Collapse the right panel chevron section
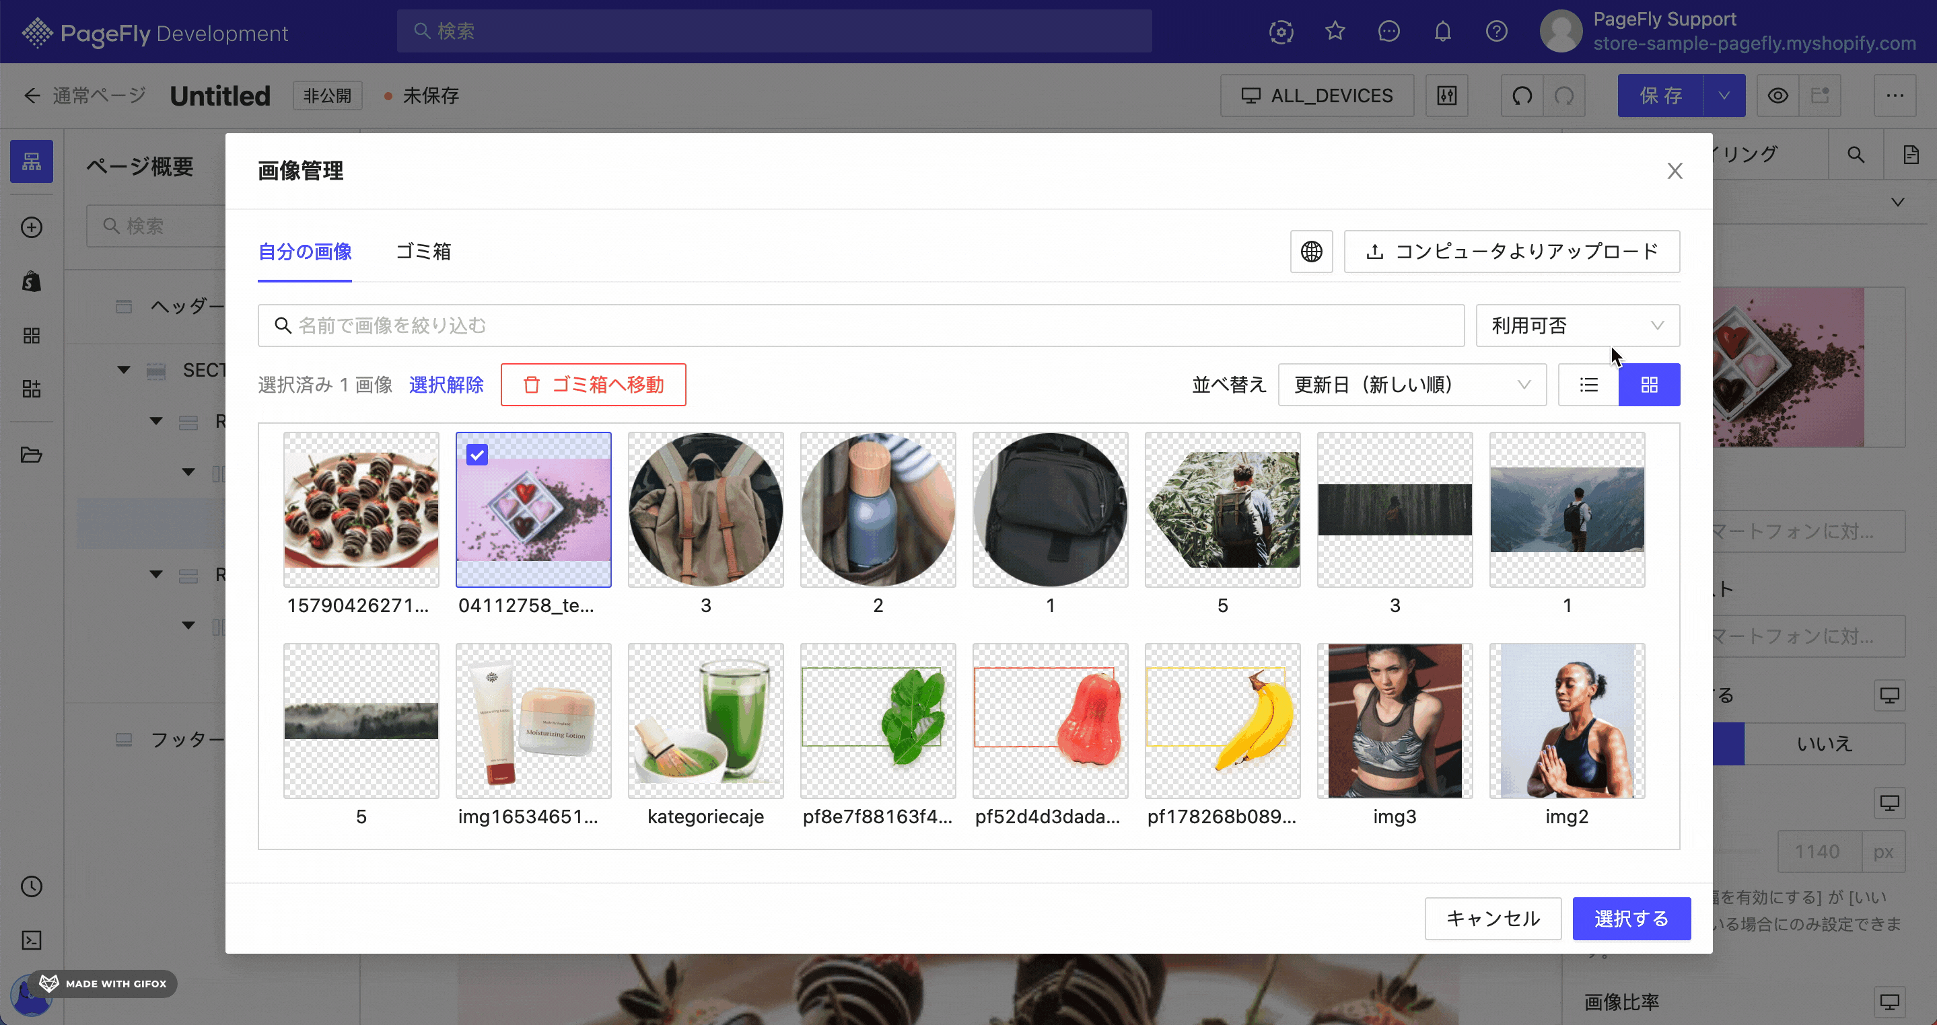This screenshot has width=1937, height=1025. pyautogui.click(x=1897, y=202)
